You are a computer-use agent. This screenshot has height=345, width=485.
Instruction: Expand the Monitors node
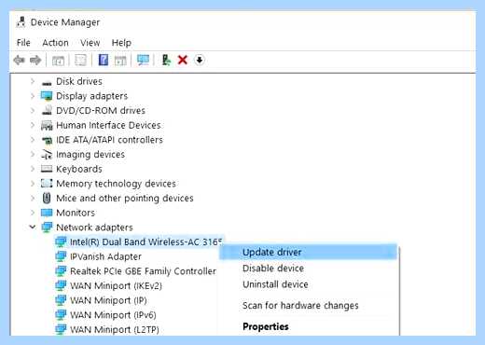33,213
